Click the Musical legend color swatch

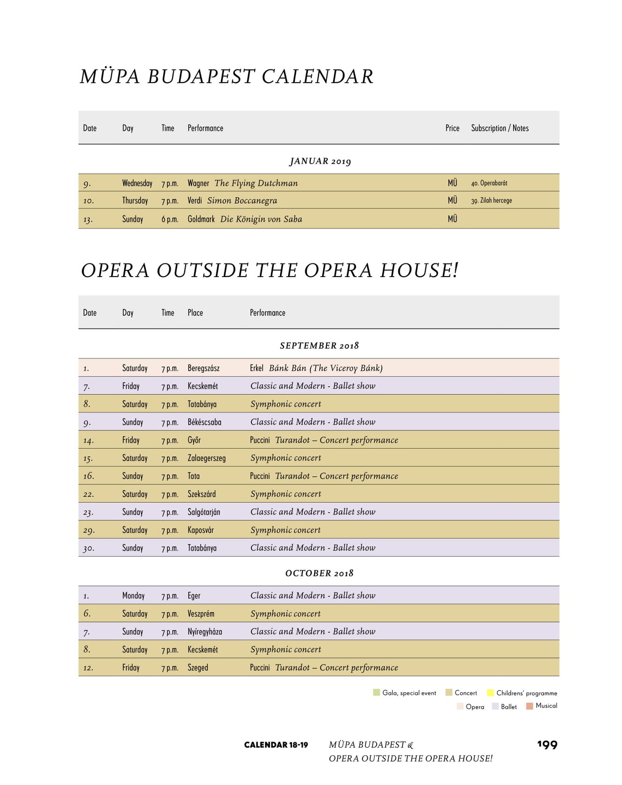click(529, 706)
